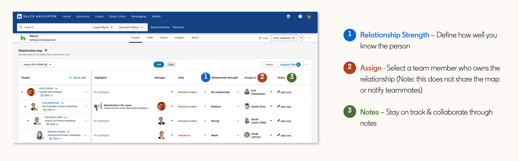Click the search magnifier icon

point(21,27)
